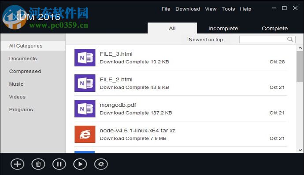The image size is (304, 175).
Task: Click the scroll down arrow of download list
Action: [300, 150]
